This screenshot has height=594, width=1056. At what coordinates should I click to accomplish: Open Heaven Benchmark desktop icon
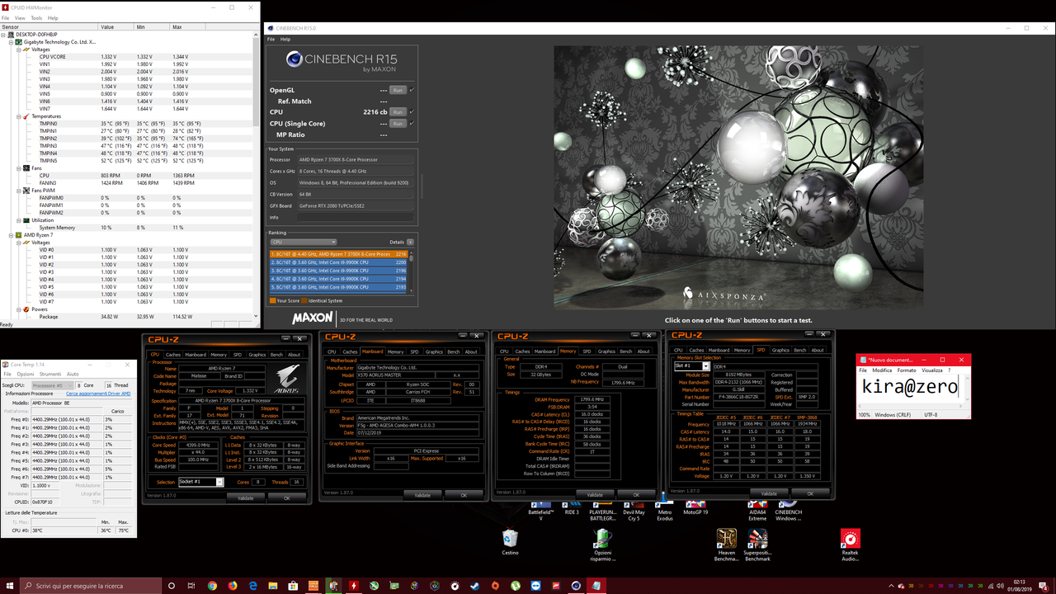[726, 544]
